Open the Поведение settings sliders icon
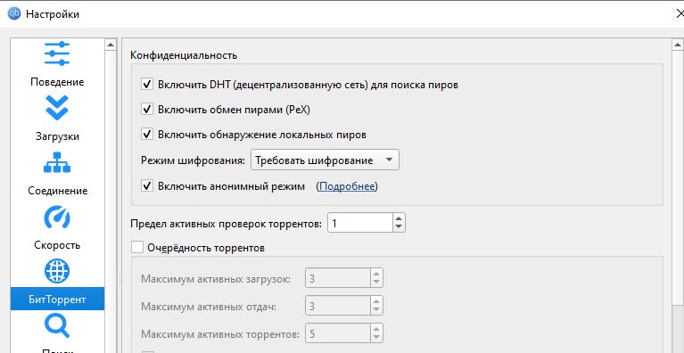The width and height of the screenshot is (684, 353). point(57,53)
